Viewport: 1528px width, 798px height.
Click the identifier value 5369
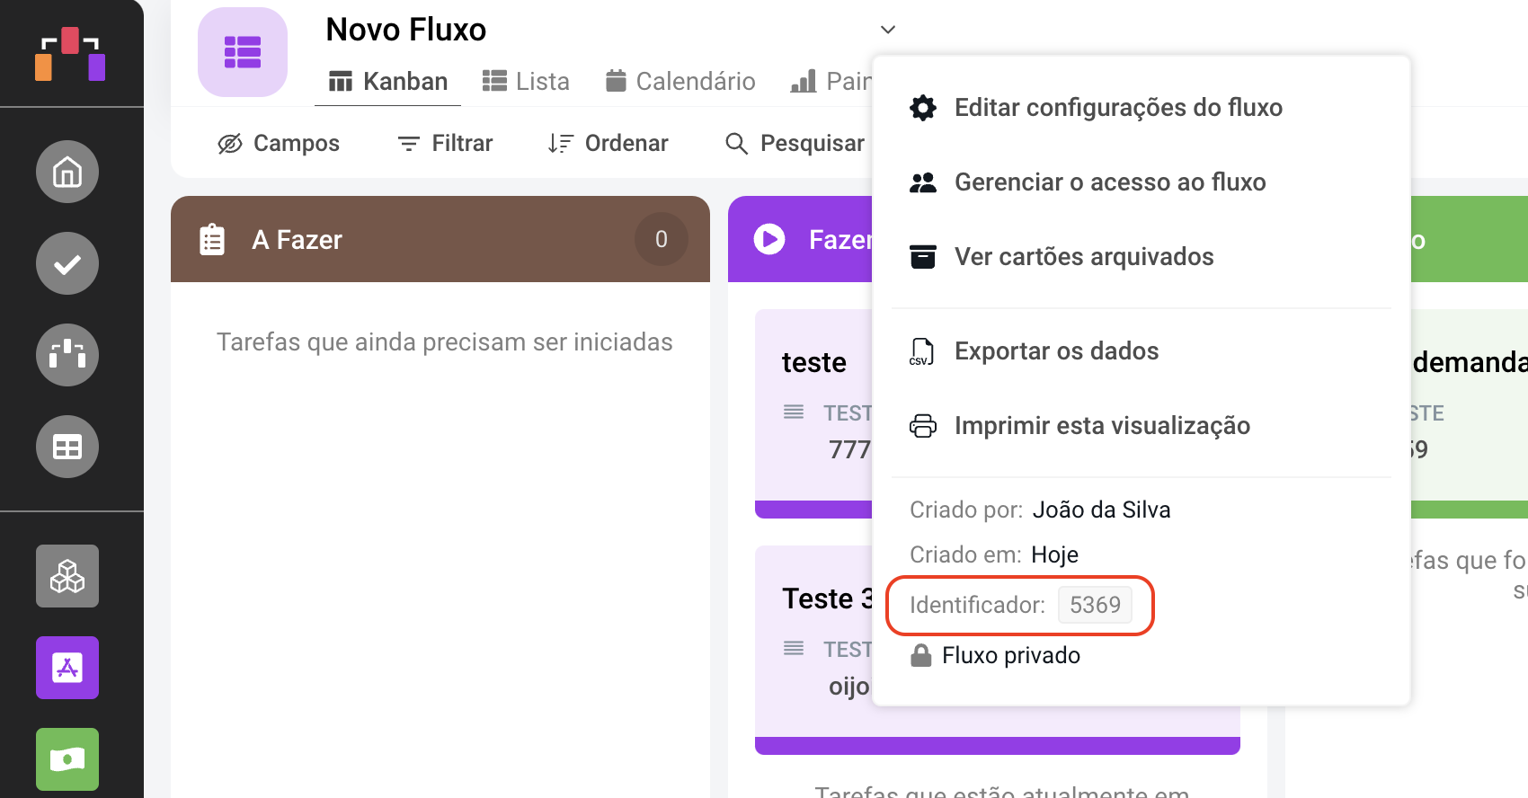[x=1095, y=605]
